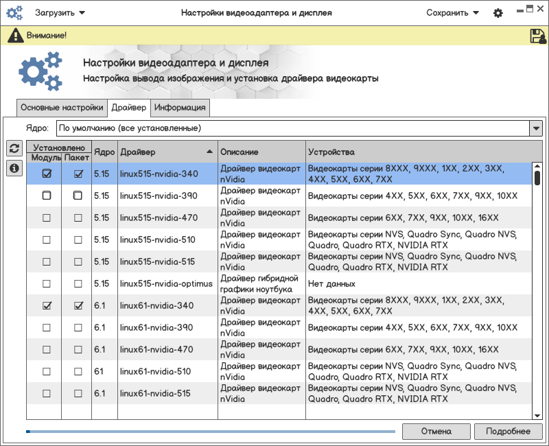Click the gears application icon at top-left
549x446 pixels.
pos(14,13)
